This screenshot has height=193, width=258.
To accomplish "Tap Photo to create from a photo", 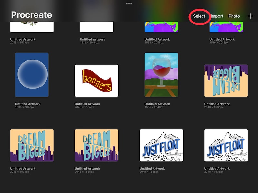I will 234,16.
